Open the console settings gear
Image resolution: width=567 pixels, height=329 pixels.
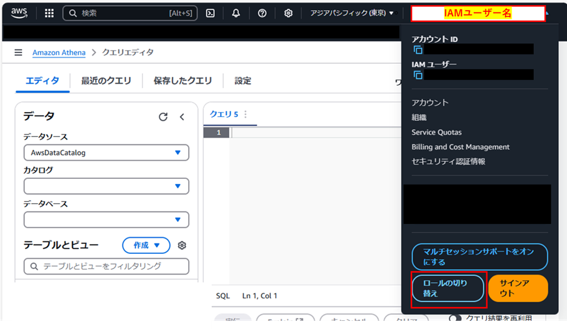point(288,13)
